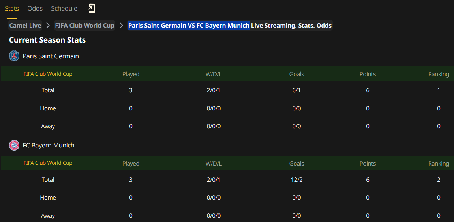Click FIFA Club World Cup header in Bayern table
Screen dimensions: 454x222
[48, 163]
